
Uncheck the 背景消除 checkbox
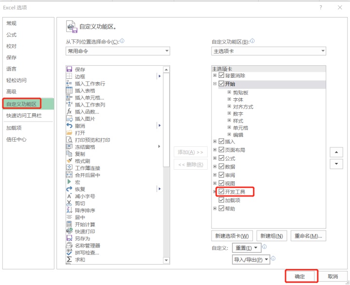point(221,75)
